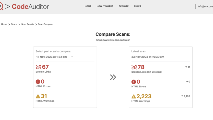Click warning triangle icon beside 2,223
The image size is (213, 120).
(x=134, y=96)
